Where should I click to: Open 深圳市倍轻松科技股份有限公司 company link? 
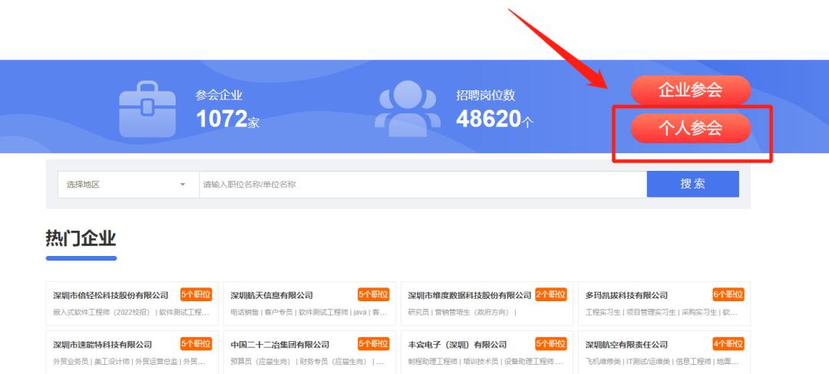(111, 295)
